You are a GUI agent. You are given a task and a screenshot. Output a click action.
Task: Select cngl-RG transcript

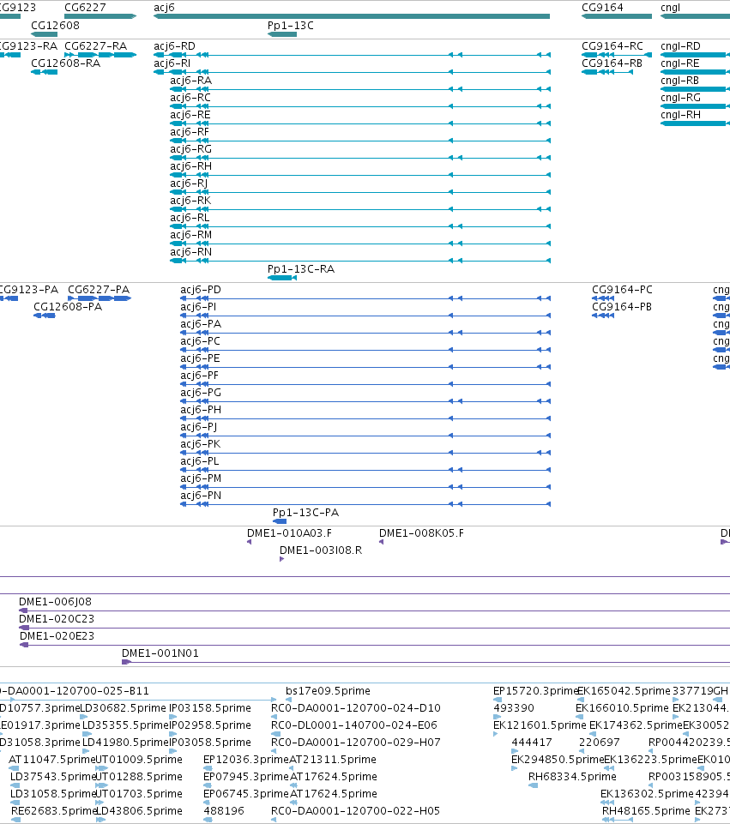tap(680, 98)
